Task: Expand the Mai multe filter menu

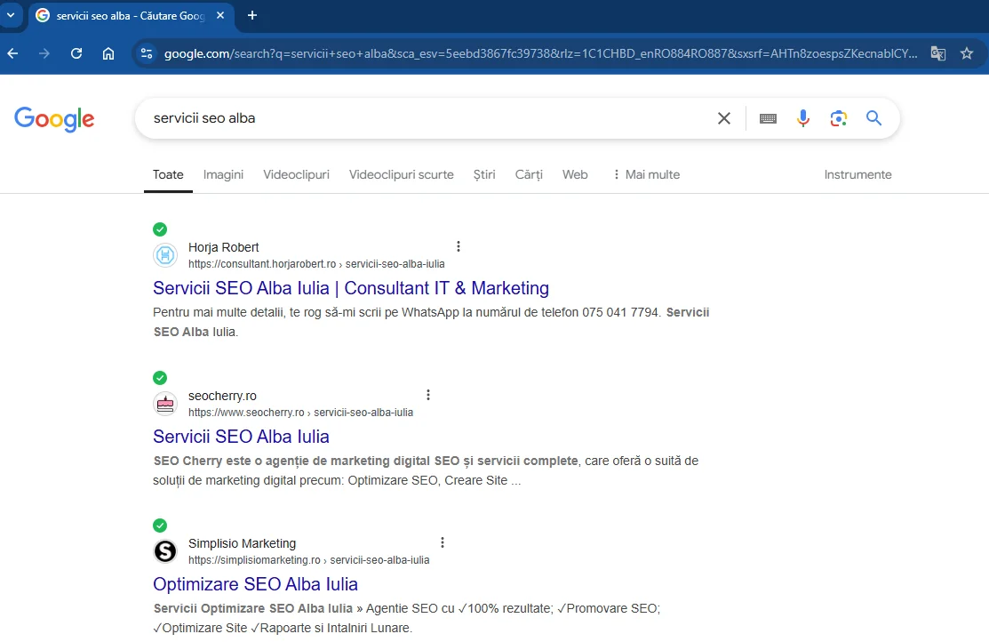Action: click(x=646, y=174)
